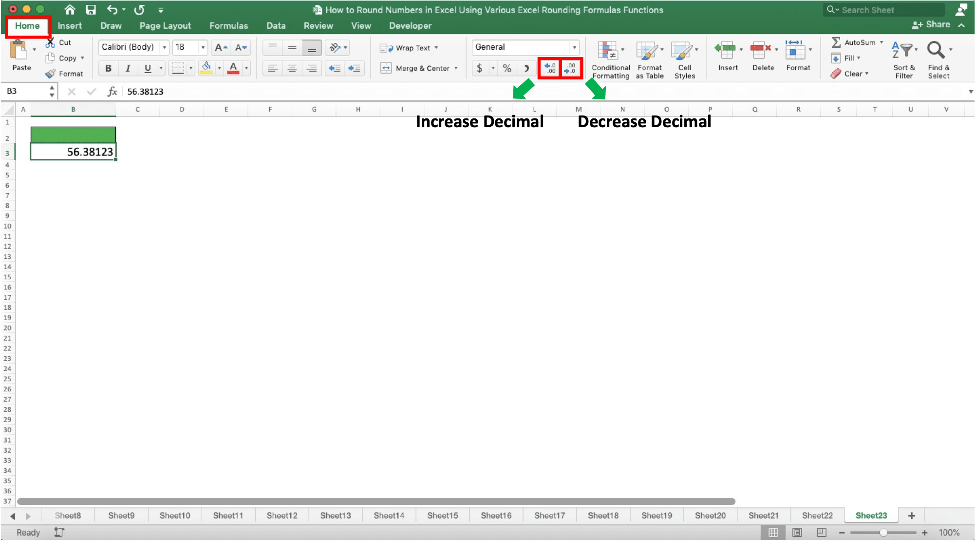Image resolution: width=975 pixels, height=541 pixels.
Task: Open the fill color dropdown arrow
Action: click(219, 68)
